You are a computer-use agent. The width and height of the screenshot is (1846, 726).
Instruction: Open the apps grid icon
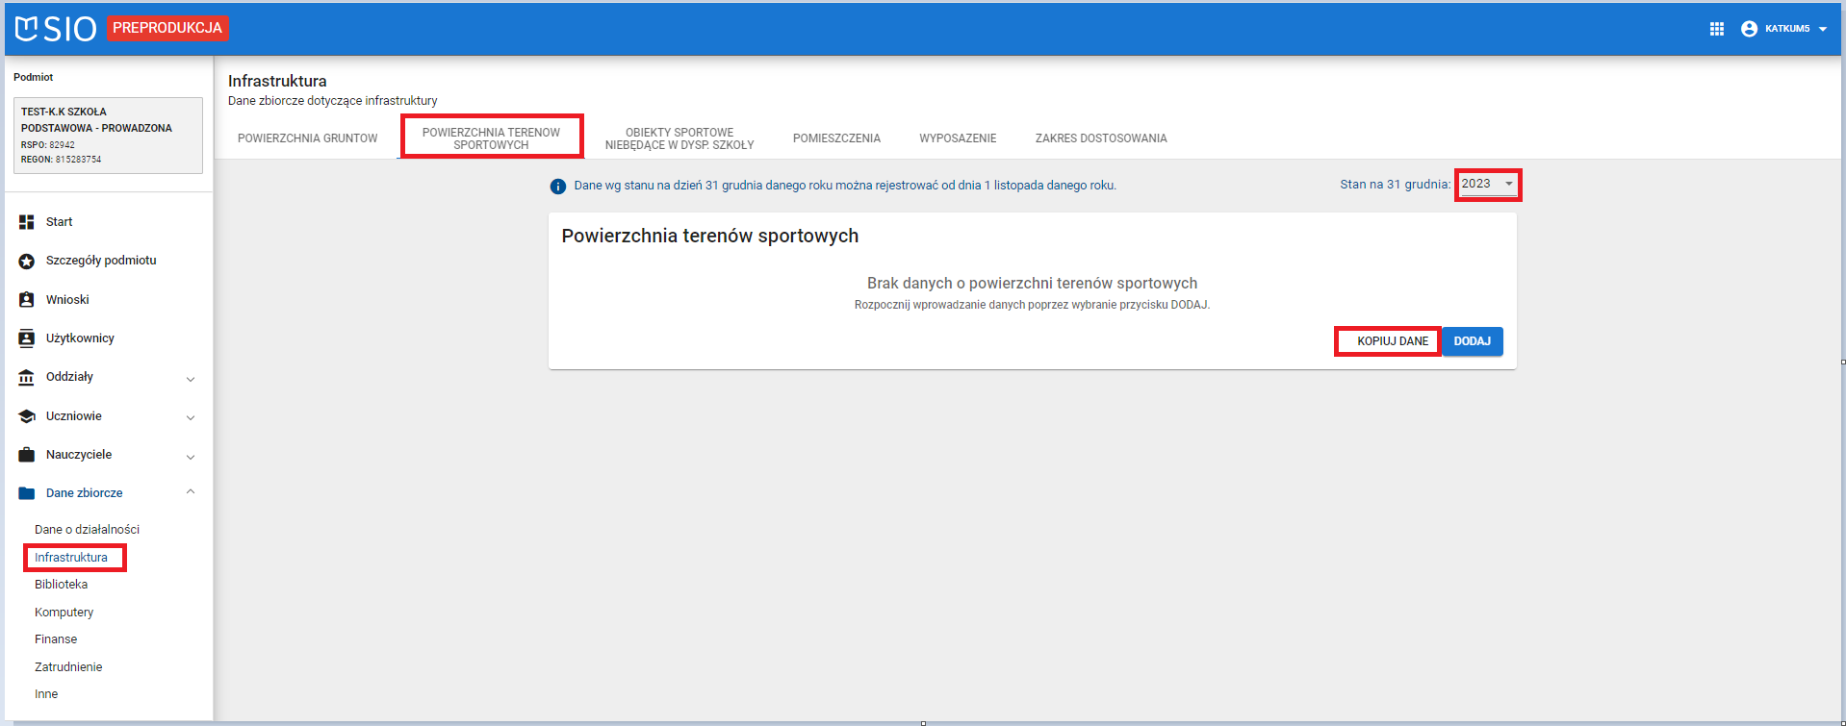[x=1716, y=29]
